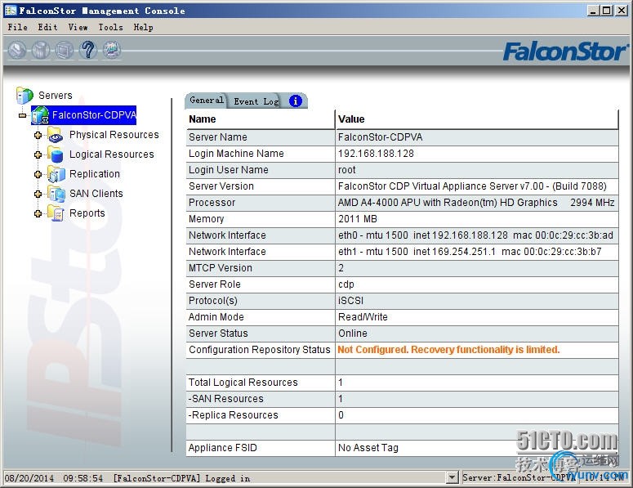
Task: Open the Tools menu
Action: point(110,27)
